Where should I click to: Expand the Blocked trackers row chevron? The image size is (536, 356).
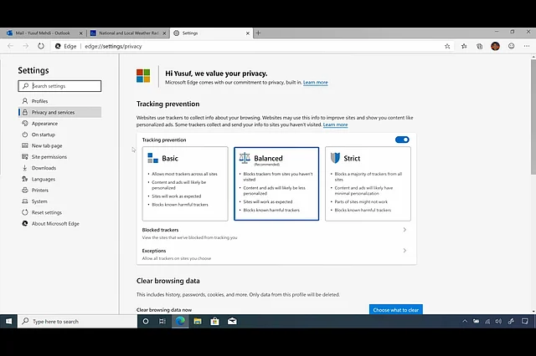[x=405, y=230]
